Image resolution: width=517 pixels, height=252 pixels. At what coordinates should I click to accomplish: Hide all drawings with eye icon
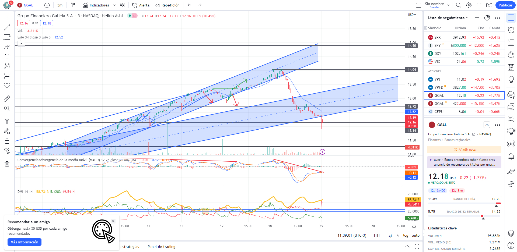(7, 150)
